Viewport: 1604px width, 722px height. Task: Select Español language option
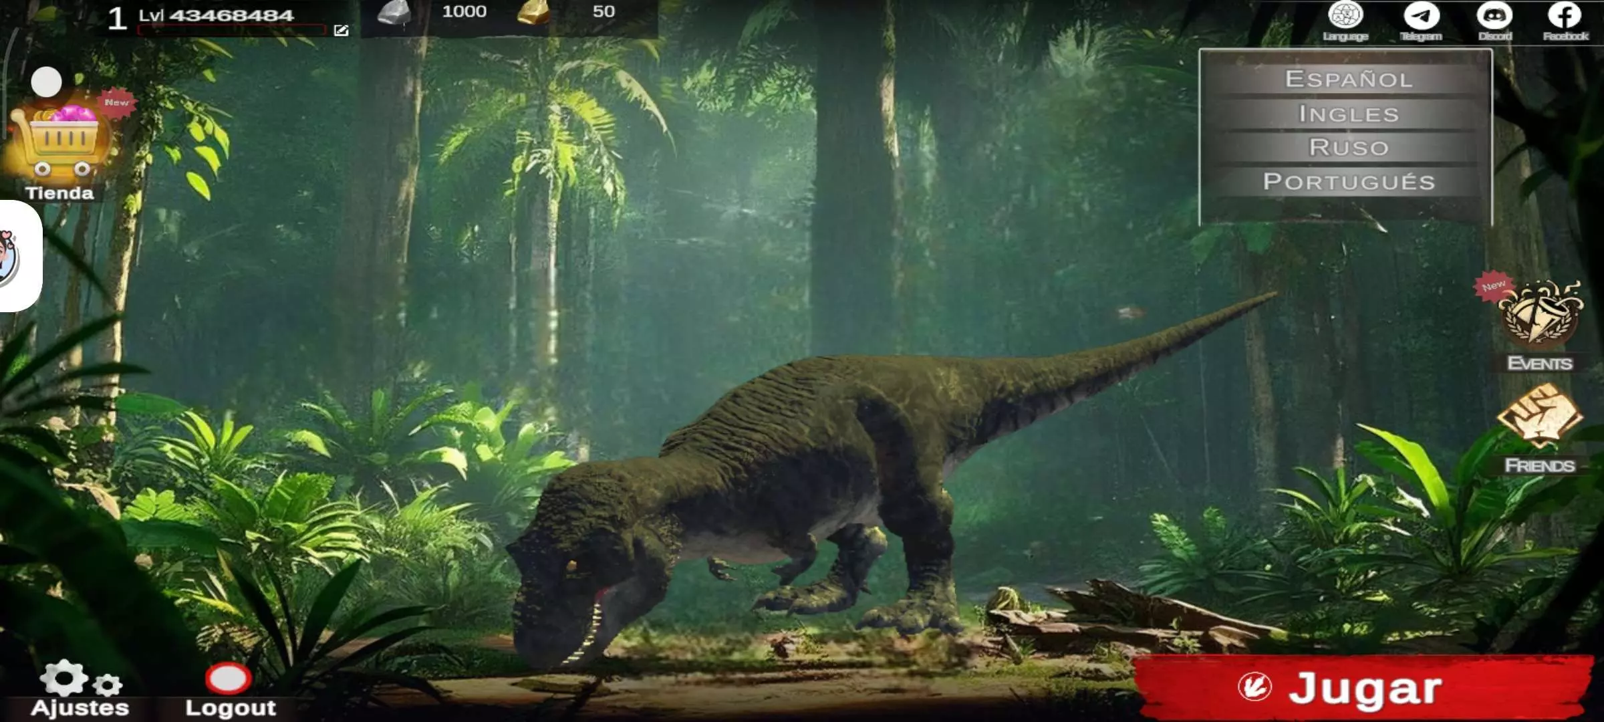click(x=1349, y=79)
